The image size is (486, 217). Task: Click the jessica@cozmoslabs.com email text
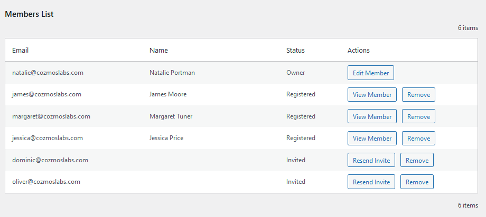click(x=48, y=138)
